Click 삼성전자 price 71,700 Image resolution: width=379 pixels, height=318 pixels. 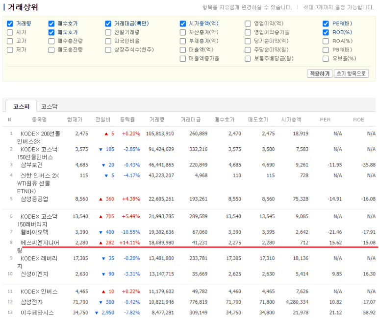click(80, 302)
